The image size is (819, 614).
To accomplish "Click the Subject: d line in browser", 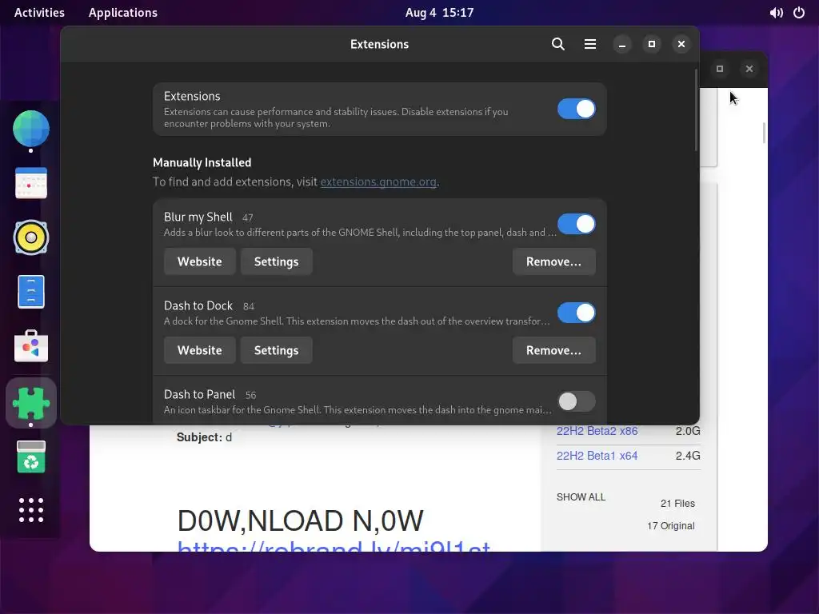I will tap(204, 437).
